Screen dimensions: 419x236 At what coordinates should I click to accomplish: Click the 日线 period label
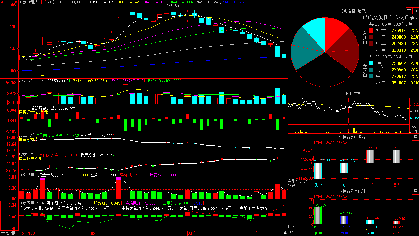point(42,2)
